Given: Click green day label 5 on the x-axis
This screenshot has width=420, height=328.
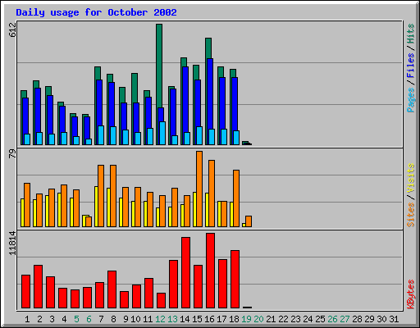Looking at the screenshot, I should tap(76, 319).
